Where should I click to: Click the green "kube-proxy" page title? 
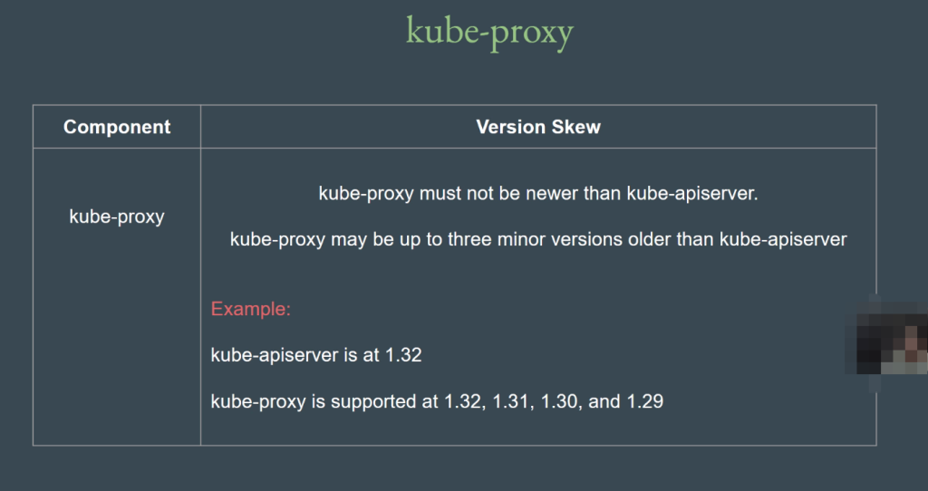click(489, 31)
